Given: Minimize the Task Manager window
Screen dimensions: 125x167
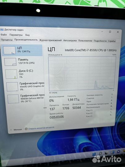Looking at the screenshot, I should [102, 32].
